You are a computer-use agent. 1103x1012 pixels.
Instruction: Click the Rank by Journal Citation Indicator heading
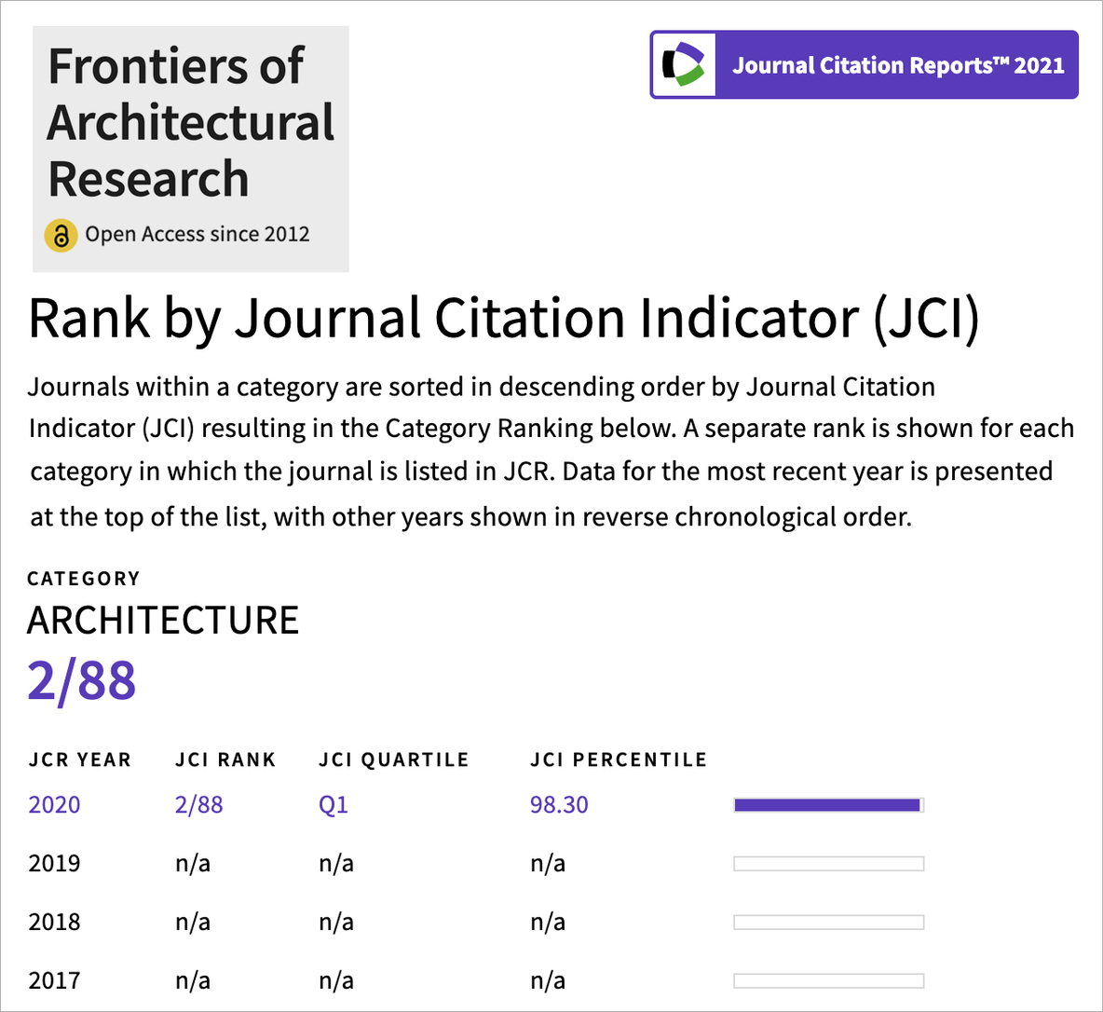point(504,319)
